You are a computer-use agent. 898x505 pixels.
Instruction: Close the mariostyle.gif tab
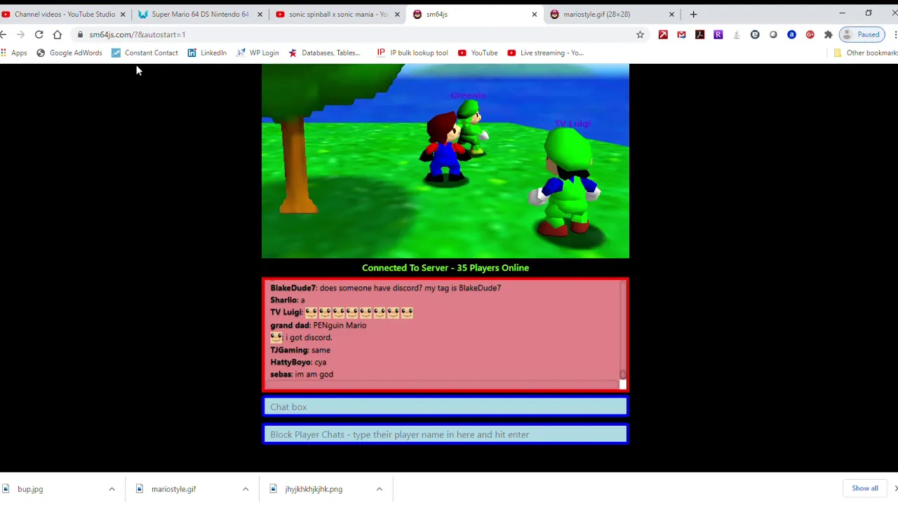click(671, 14)
